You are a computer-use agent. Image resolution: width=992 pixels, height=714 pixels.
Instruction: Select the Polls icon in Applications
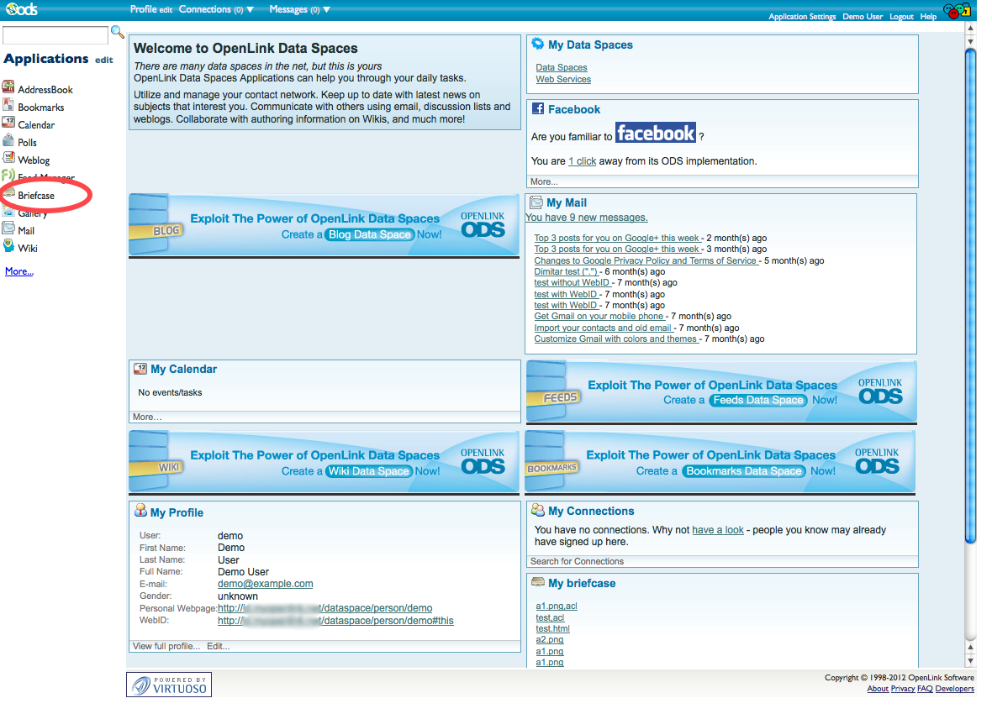click(x=8, y=141)
